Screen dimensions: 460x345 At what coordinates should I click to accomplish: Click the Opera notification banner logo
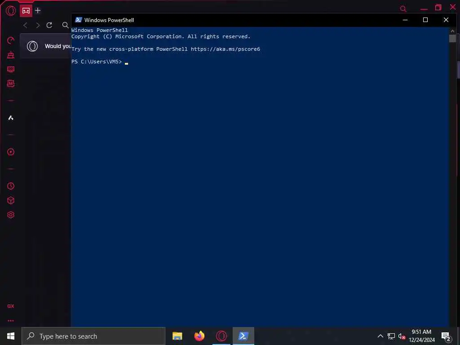[x=32, y=46]
